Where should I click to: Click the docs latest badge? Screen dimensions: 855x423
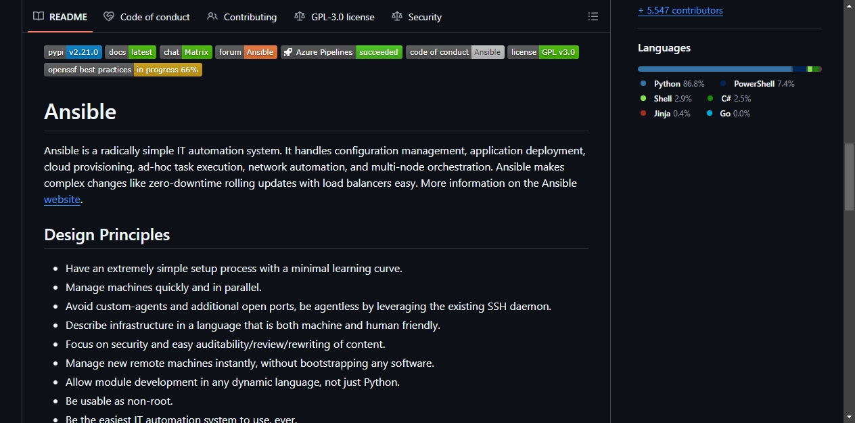(131, 52)
